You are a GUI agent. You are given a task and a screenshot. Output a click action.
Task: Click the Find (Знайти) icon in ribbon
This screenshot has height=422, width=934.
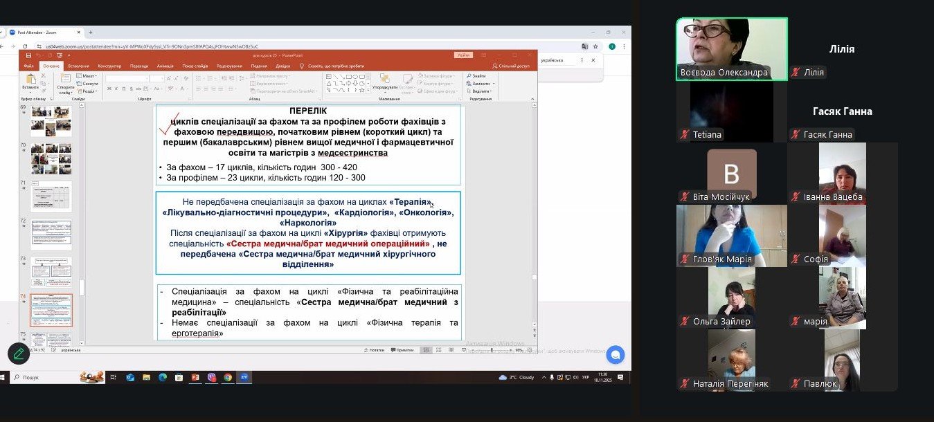478,75
